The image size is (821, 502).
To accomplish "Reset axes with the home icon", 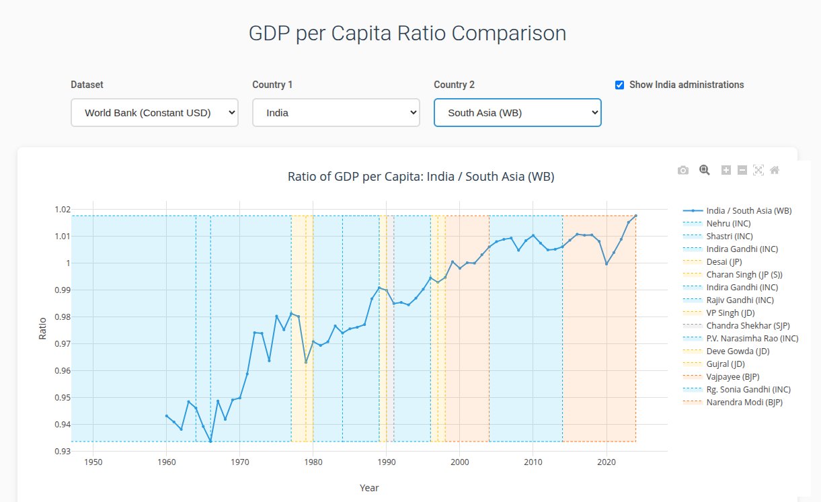I will pyautogui.click(x=775, y=171).
